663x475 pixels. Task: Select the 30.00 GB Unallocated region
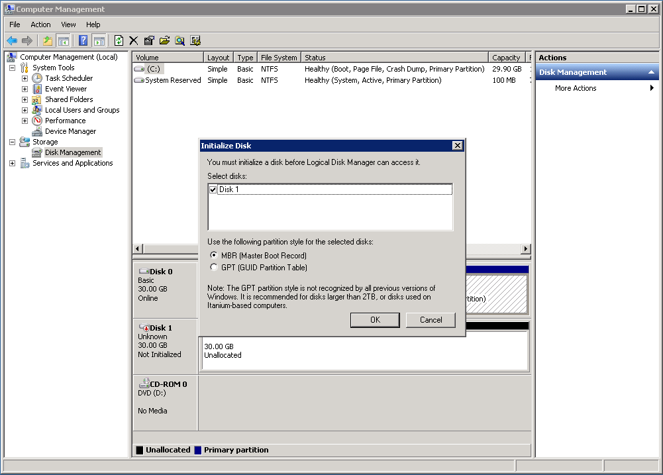point(365,351)
